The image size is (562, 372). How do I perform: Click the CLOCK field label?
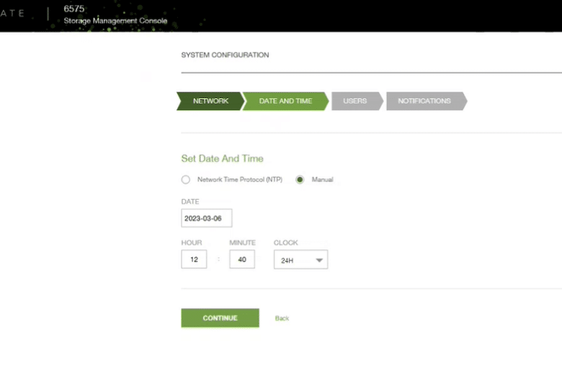285,242
